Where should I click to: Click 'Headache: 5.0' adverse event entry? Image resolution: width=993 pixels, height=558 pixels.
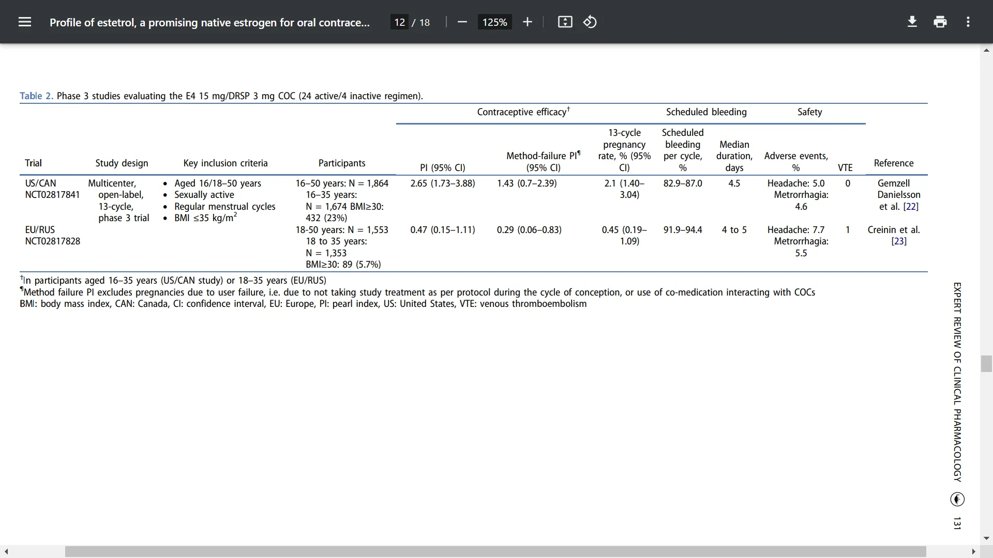(x=796, y=183)
